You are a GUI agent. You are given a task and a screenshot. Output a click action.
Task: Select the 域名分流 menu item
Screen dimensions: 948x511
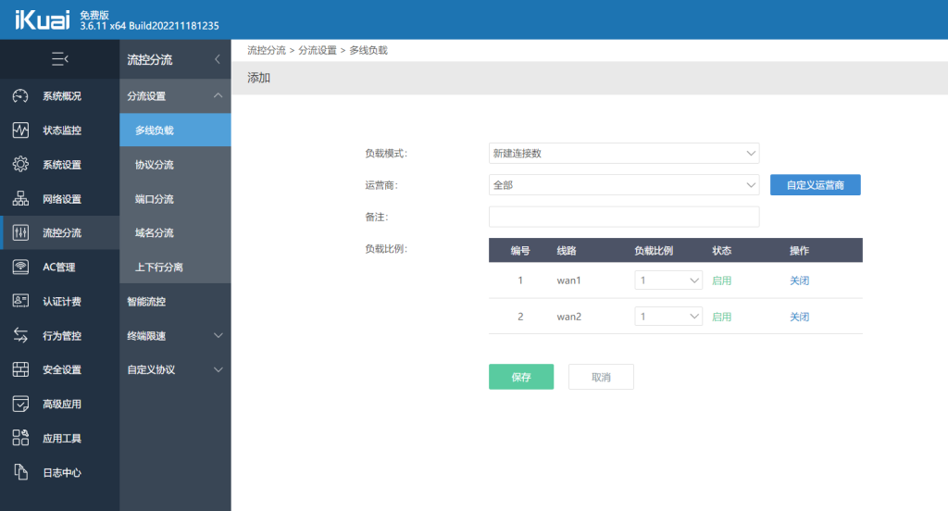(x=175, y=233)
